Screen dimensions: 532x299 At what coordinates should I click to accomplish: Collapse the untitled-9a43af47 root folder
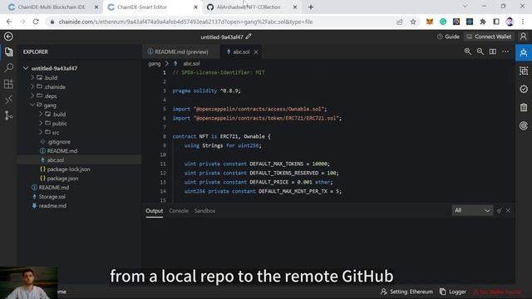point(26,68)
